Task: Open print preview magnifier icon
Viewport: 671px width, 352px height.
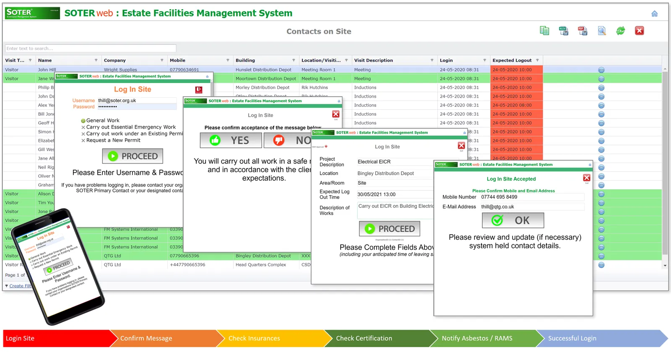Action: (x=602, y=31)
